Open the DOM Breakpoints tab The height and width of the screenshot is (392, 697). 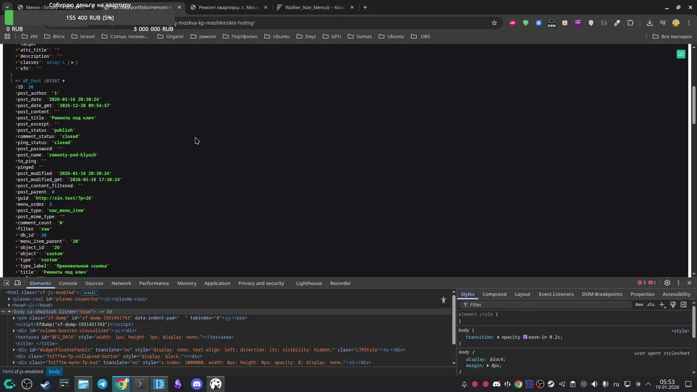tap(602, 294)
